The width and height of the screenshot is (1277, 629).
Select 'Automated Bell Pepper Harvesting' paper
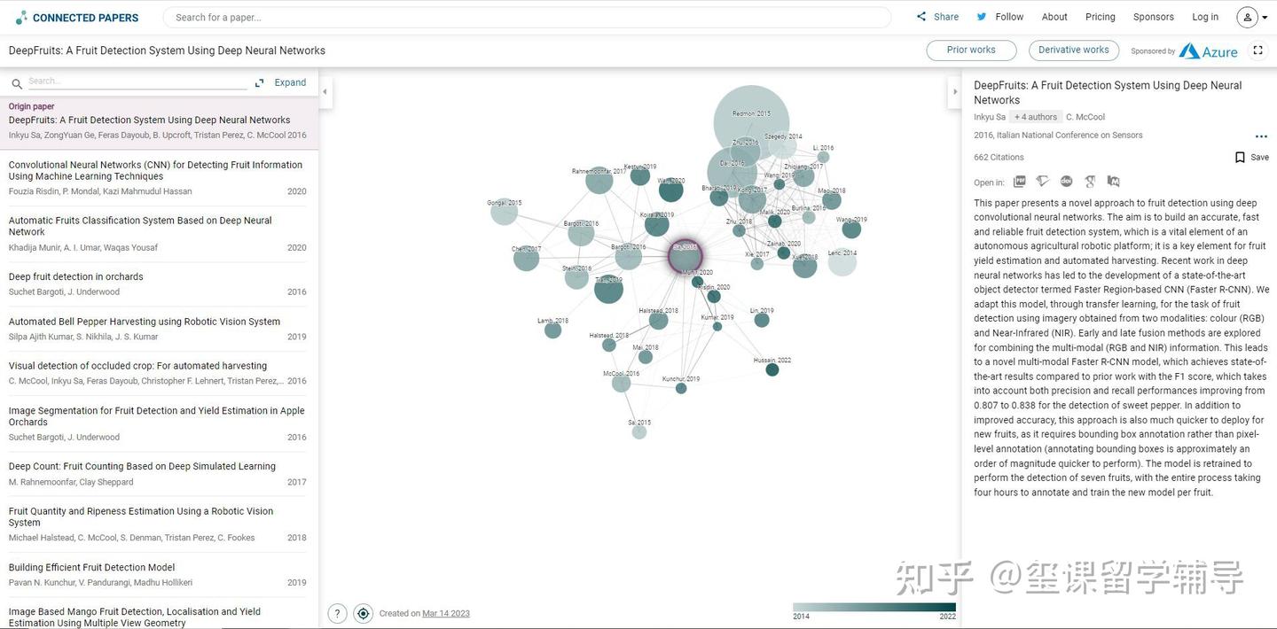(159, 329)
